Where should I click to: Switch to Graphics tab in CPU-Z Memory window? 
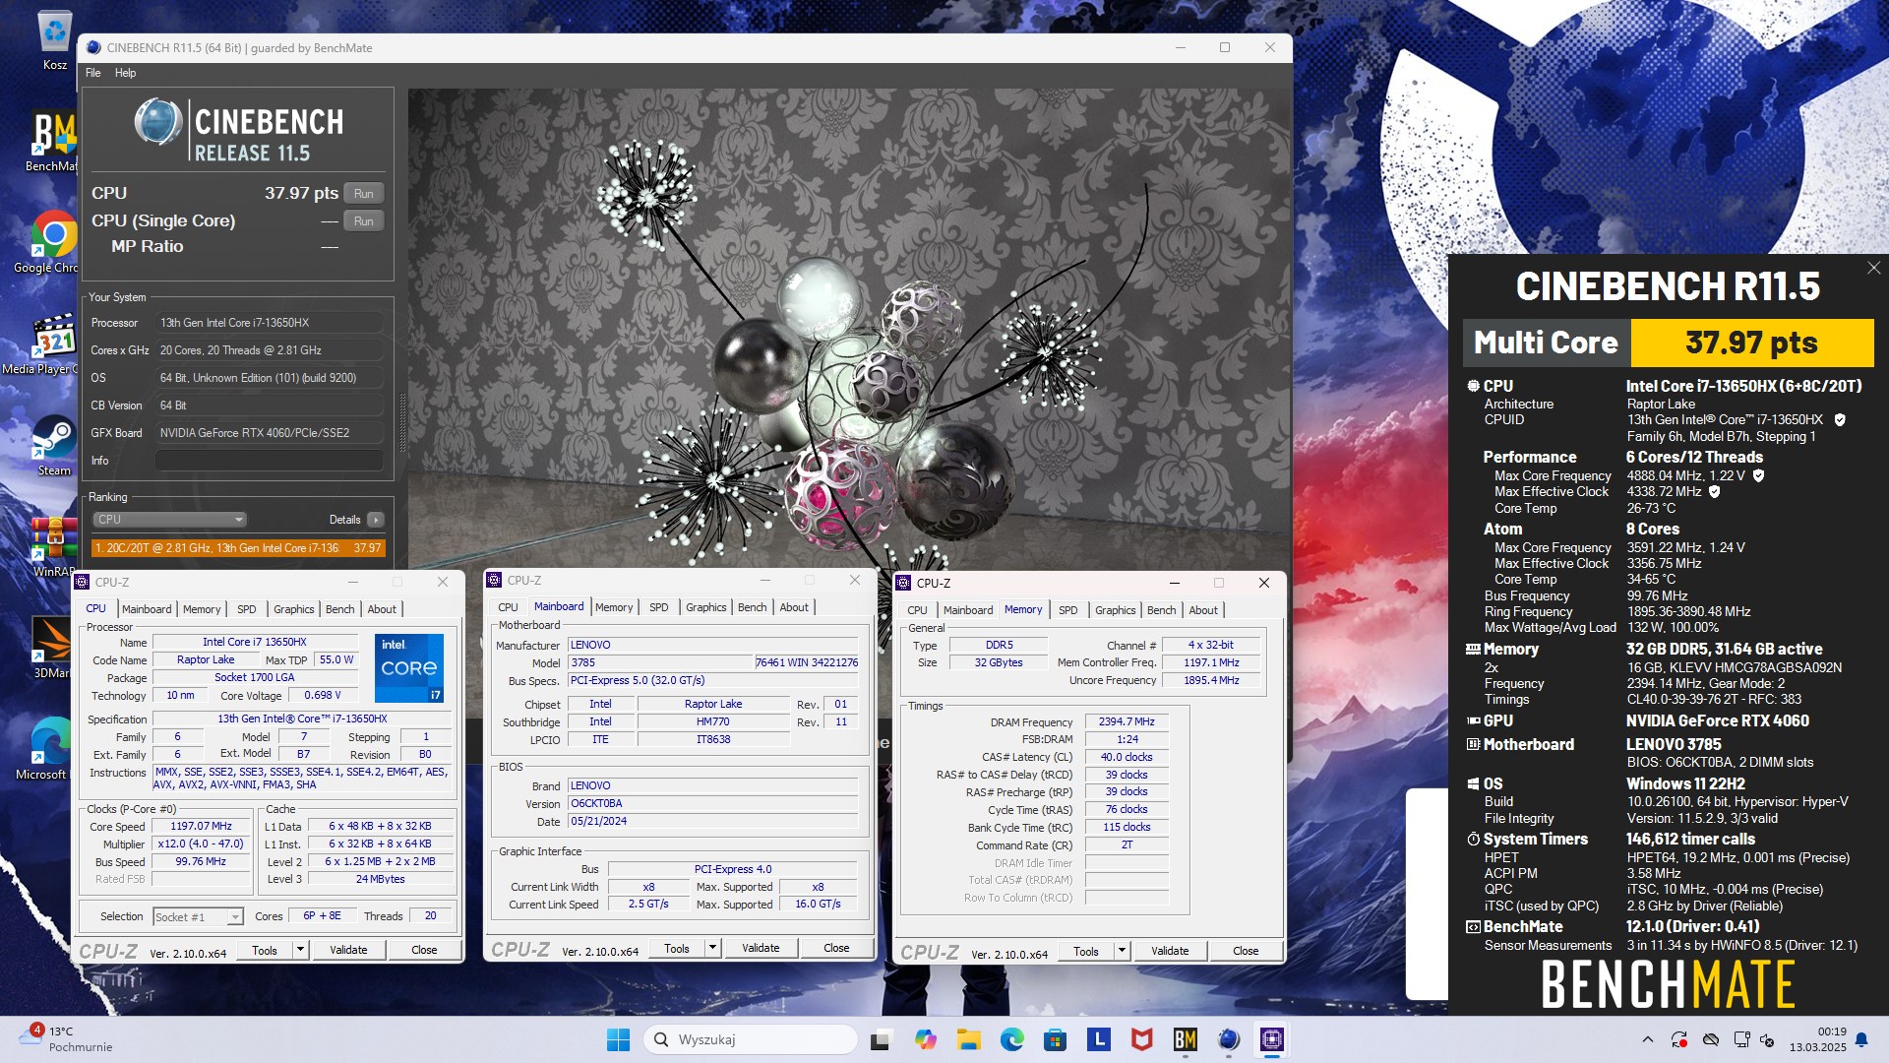[1115, 610]
